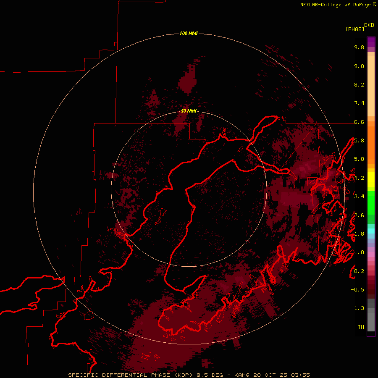Screen dimensions: 378x378
Task: Click the cyan color band on the scale
Action: [x=371, y=231]
